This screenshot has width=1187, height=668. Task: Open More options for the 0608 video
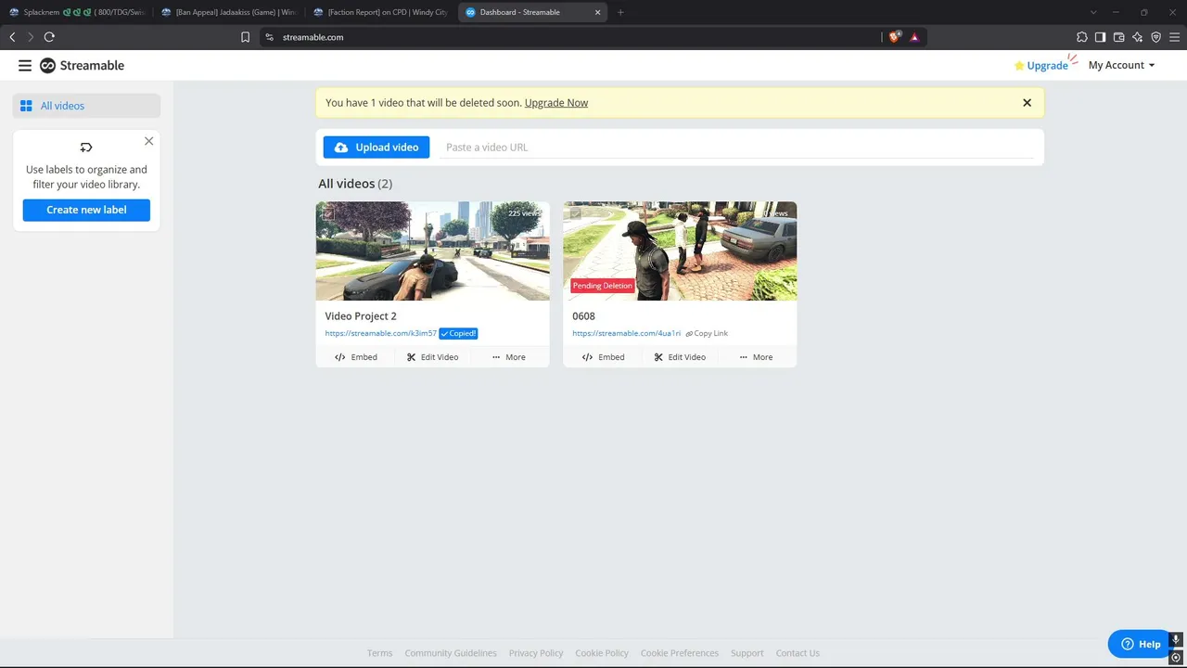click(x=756, y=357)
